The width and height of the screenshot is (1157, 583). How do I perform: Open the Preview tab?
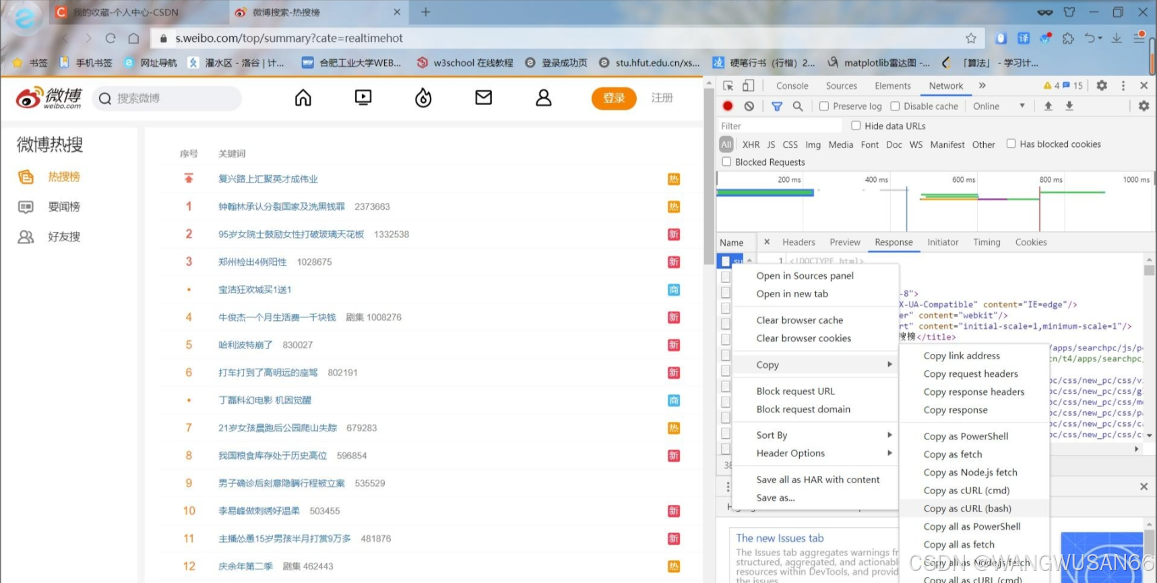pyautogui.click(x=845, y=242)
